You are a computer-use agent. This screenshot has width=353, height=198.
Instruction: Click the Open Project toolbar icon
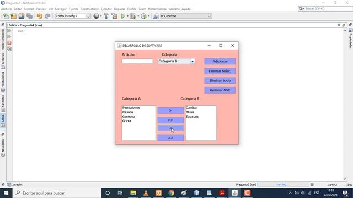pos(22,16)
